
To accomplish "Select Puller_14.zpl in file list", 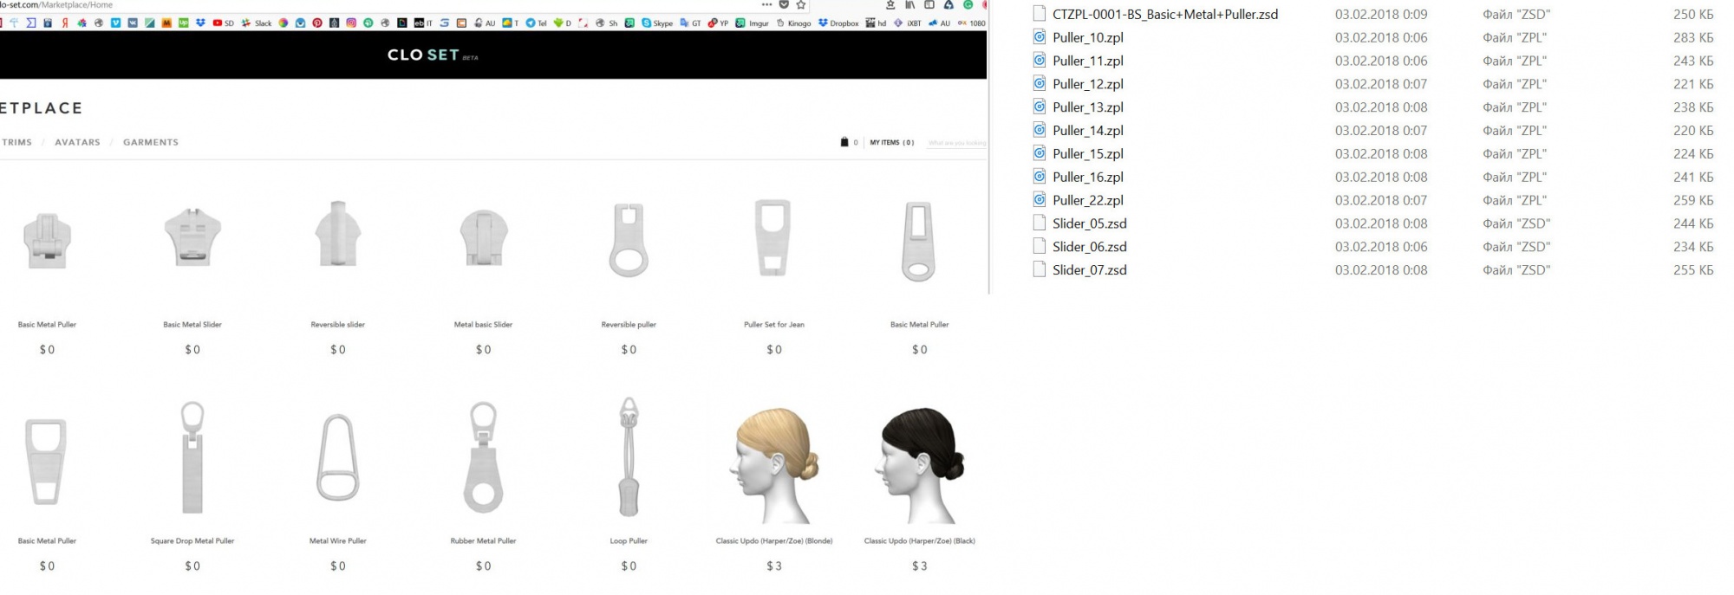I will tap(1088, 131).
